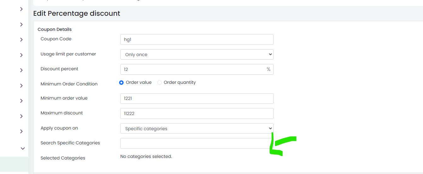Click the Coupon Code field label
The width and height of the screenshot is (423, 174).
click(56, 39)
